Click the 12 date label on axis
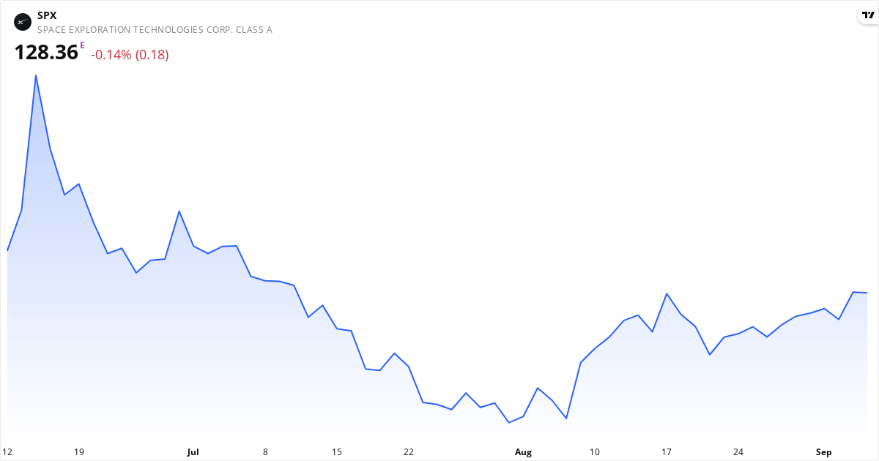 (7, 452)
